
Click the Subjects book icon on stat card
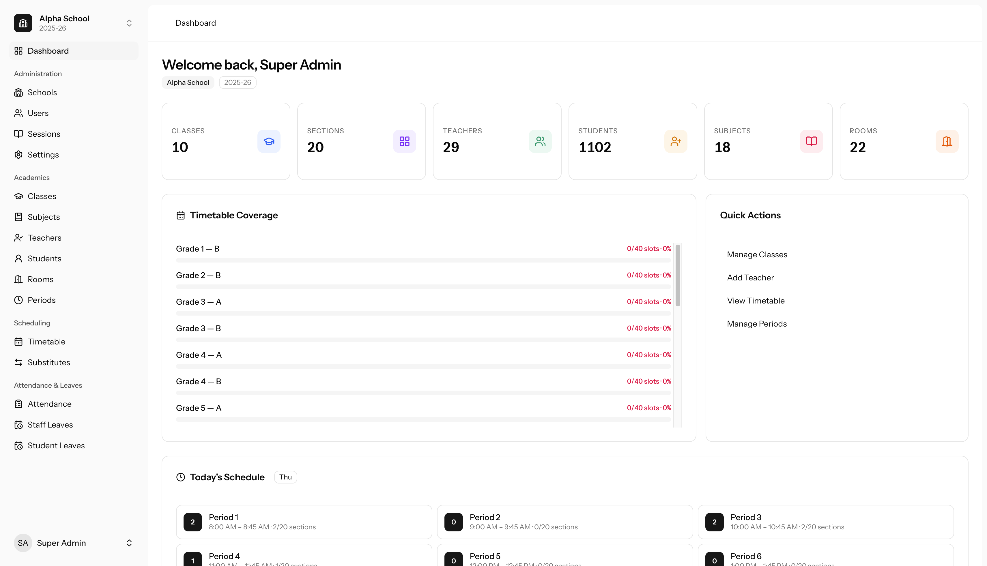pyautogui.click(x=811, y=141)
